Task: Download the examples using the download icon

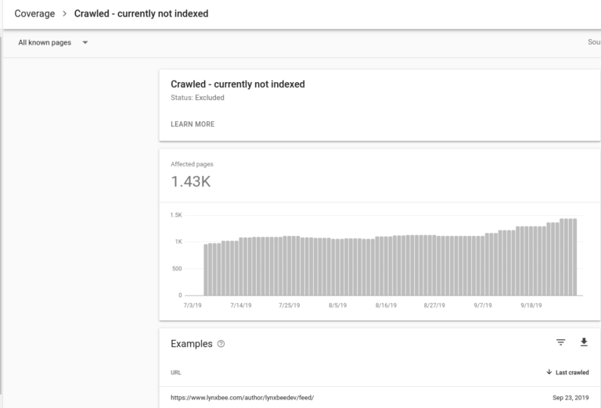Action: (583, 342)
